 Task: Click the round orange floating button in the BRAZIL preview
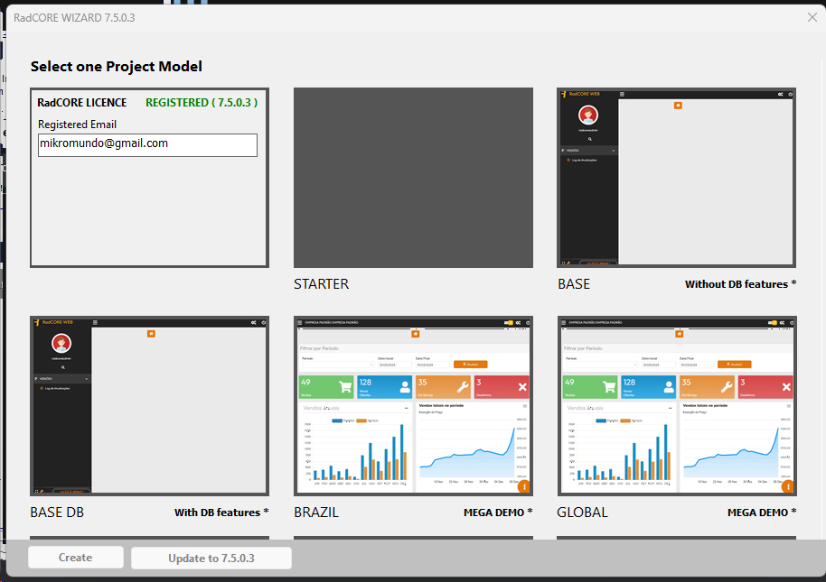524,486
